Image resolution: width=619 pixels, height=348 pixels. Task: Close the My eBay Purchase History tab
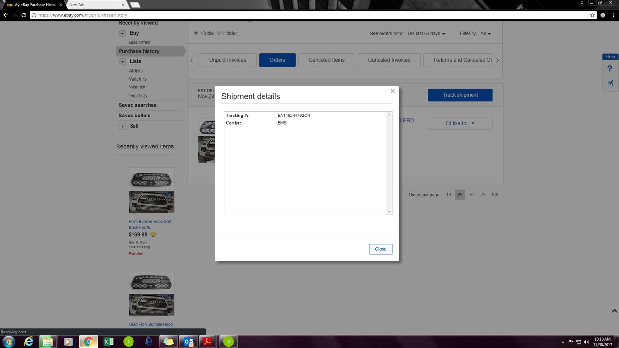(61, 5)
